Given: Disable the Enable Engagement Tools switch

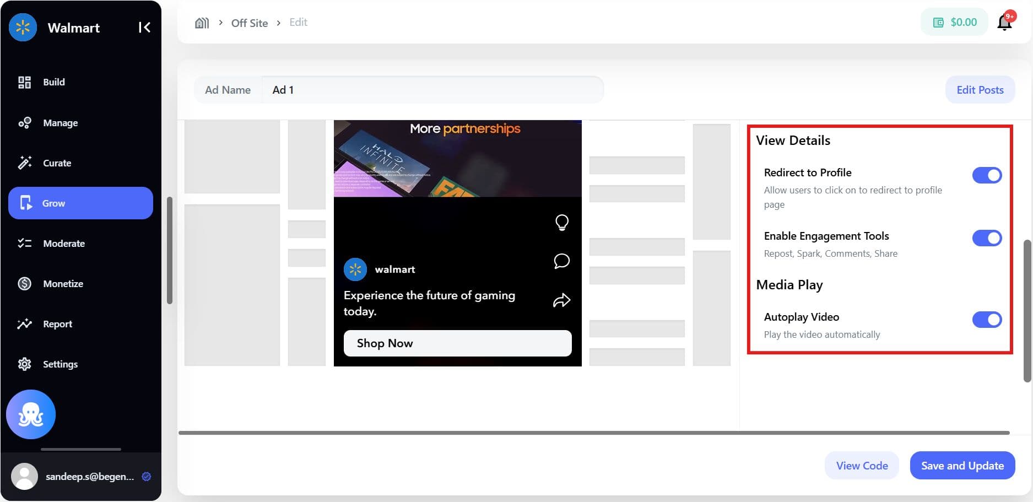Looking at the screenshot, I should [x=987, y=238].
